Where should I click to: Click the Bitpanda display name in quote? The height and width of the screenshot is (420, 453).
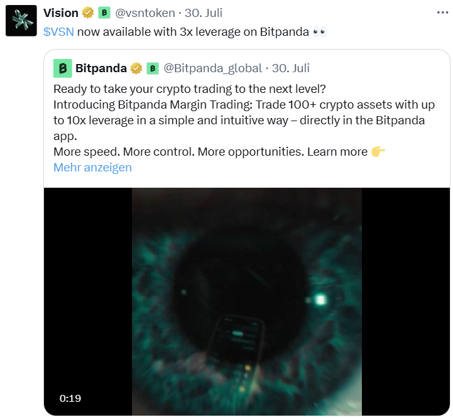tap(101, 68)
